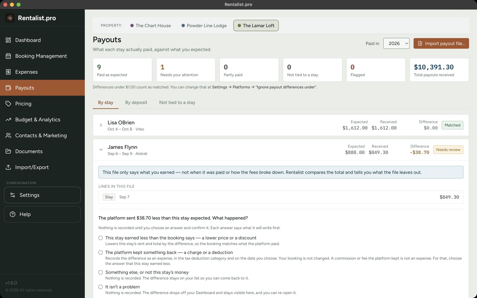Click the Partly paid summary card
Screen dimensions: 477x298
point(249,70)
